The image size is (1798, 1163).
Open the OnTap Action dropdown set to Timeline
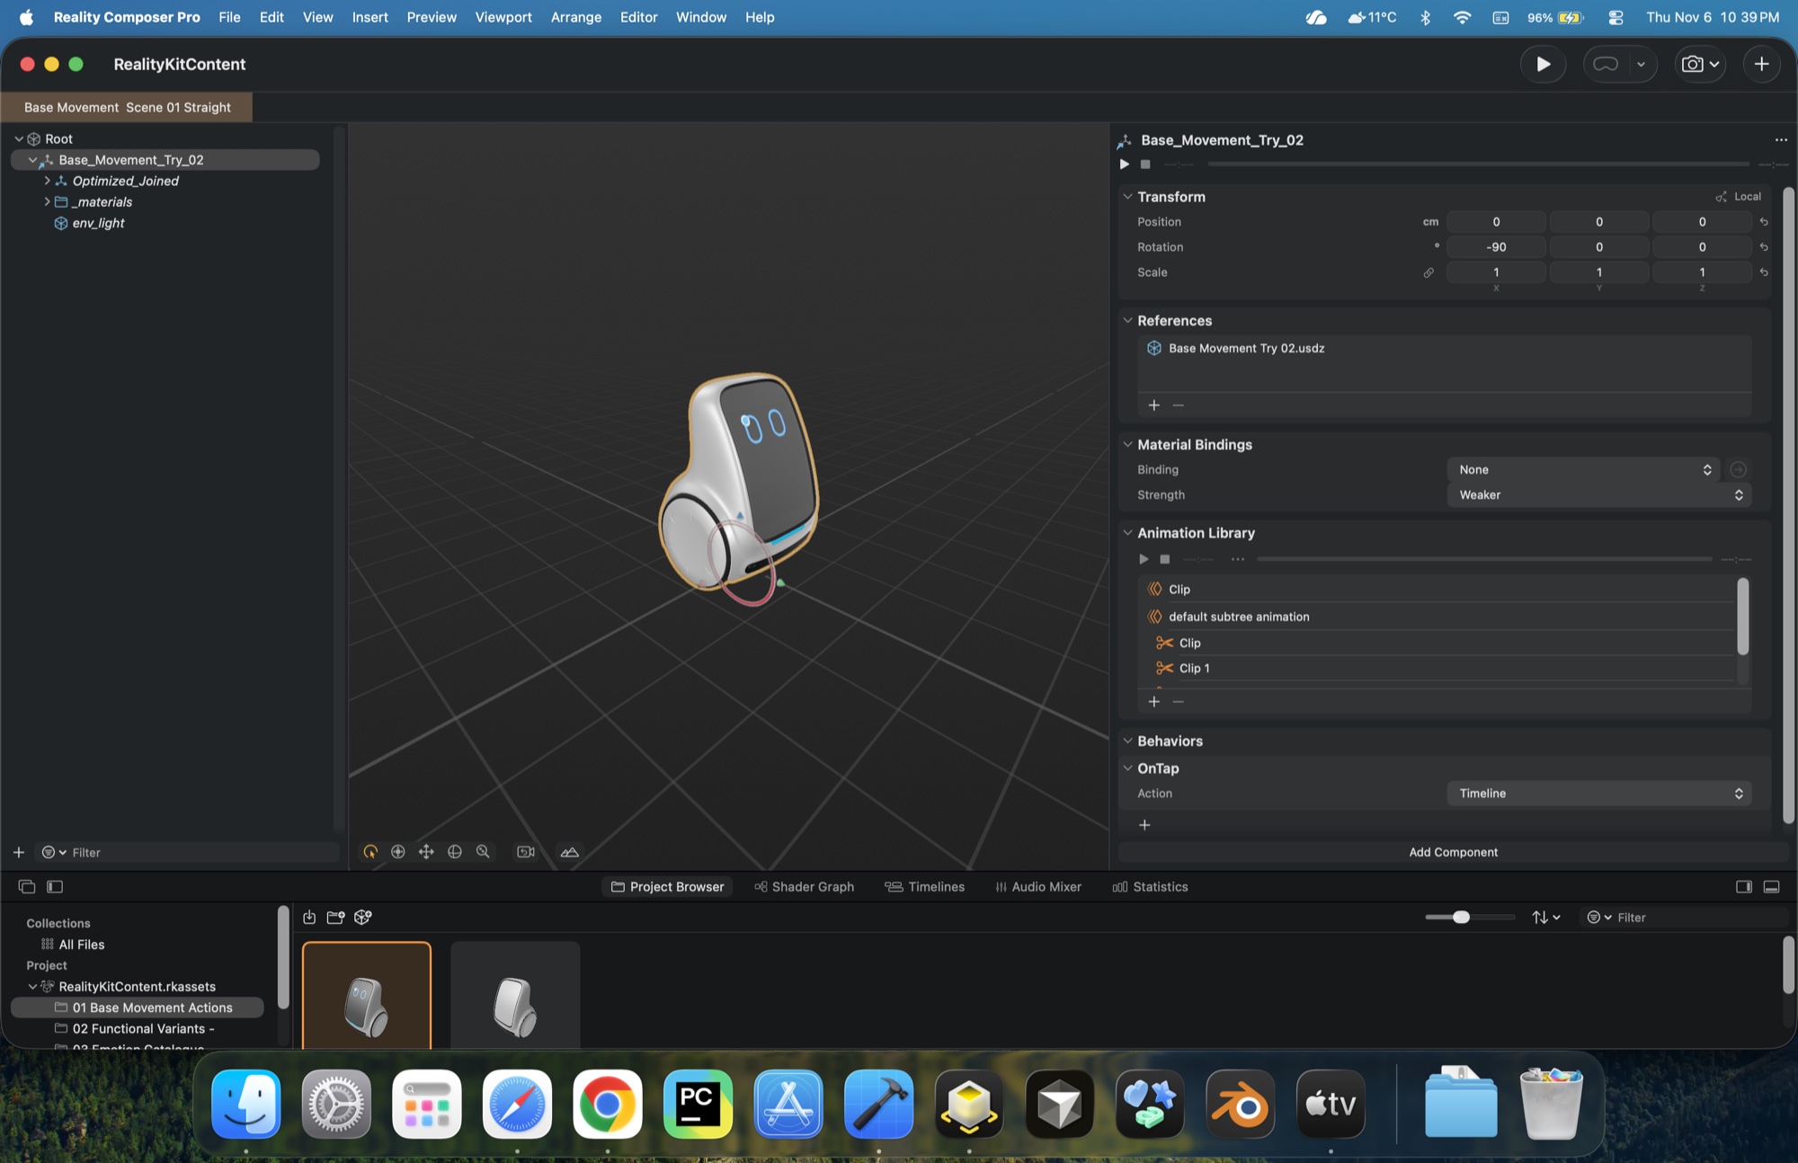pyautogui.click(x=1599, y=793)
